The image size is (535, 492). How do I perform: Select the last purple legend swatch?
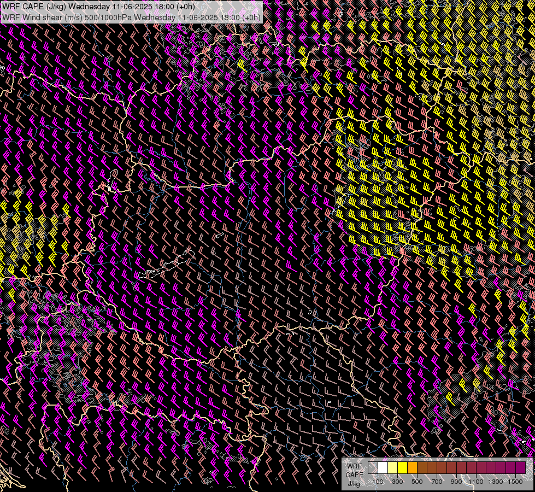point(521,468)
